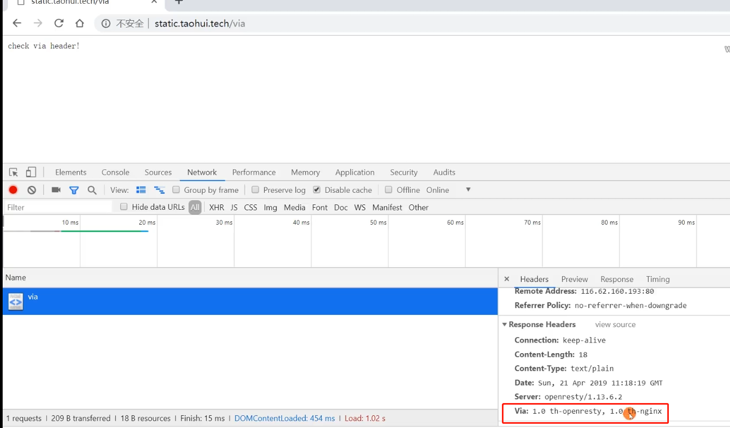Viewport: 730px width, 428px height.
Task: Open the Timing tab in request details
Action: click(658, 279)
